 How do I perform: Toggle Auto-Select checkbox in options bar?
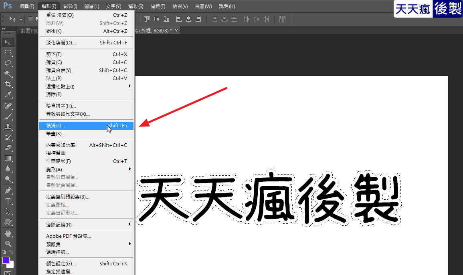coord(30,20)
